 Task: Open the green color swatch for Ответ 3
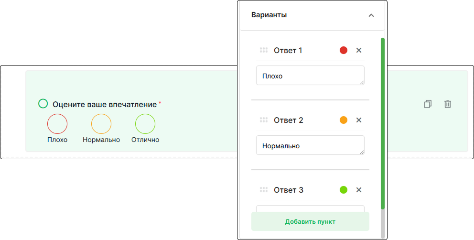(344, 190)
